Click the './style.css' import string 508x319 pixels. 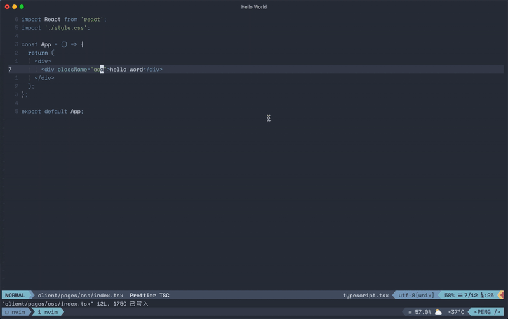click(66, 28)
